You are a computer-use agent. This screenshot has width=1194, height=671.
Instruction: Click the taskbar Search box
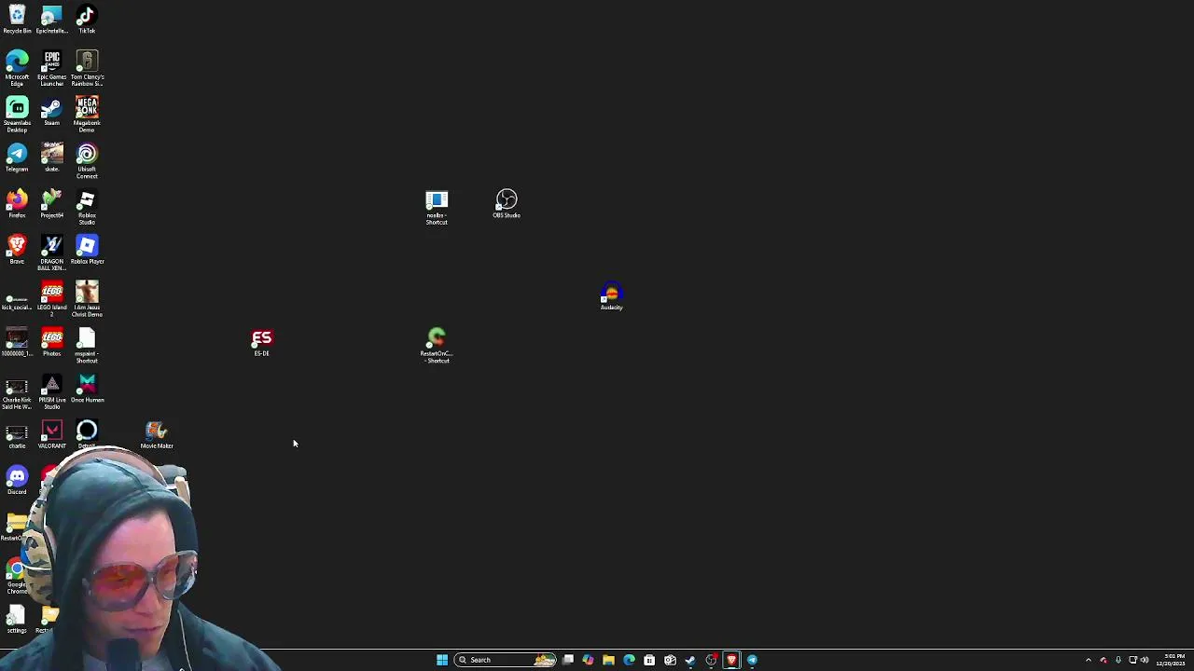(506, 660)
